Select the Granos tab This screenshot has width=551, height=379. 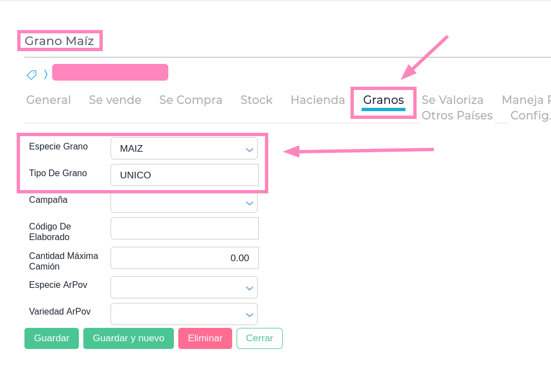[x=383, y=100]
